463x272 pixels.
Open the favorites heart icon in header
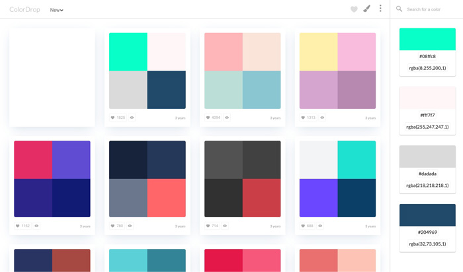pos(354,9)
